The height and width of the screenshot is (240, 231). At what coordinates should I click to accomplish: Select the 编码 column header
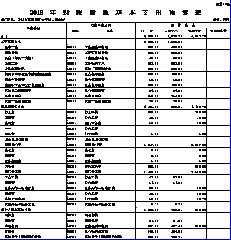[75, 31]
